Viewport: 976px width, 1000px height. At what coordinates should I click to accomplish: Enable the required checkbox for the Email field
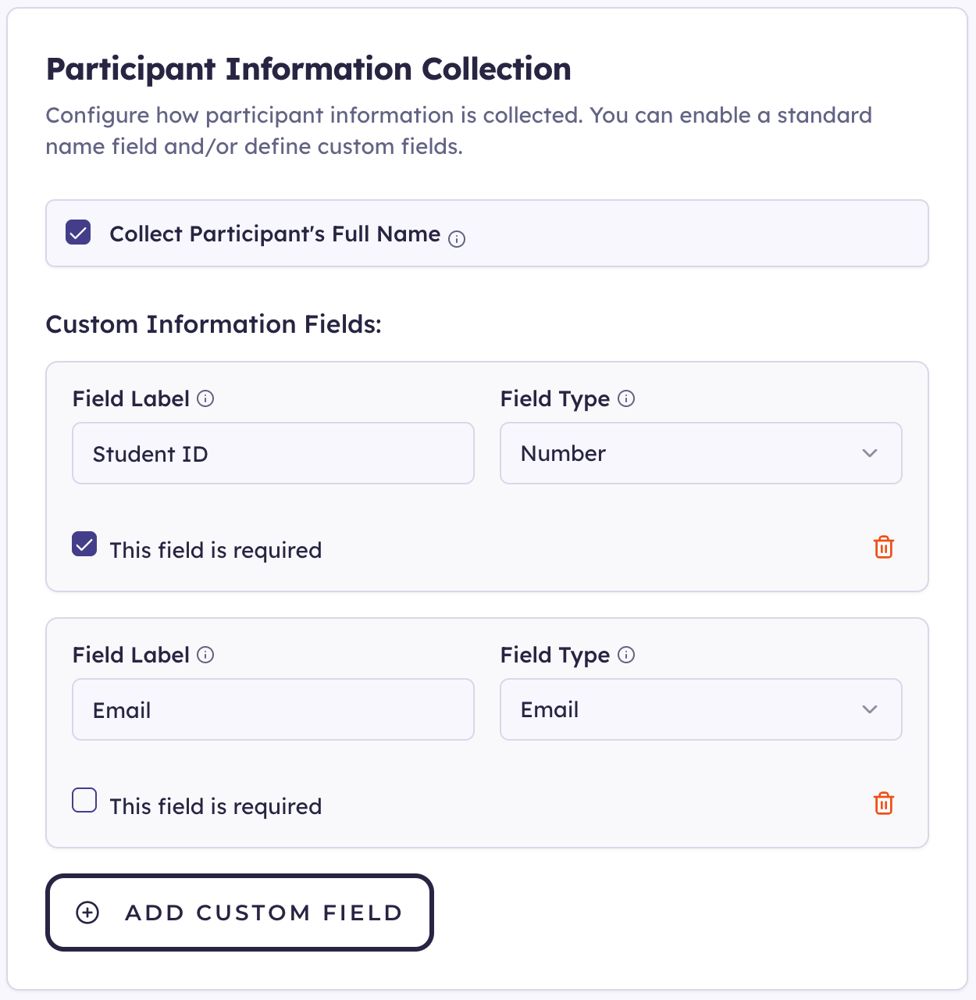click(84, 800)
